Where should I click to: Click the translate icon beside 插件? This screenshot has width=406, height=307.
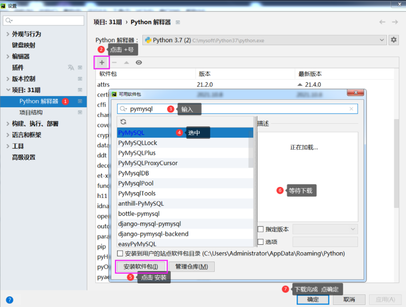coord(71,68)
